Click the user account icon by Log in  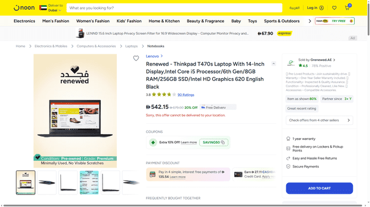point(322,8)
